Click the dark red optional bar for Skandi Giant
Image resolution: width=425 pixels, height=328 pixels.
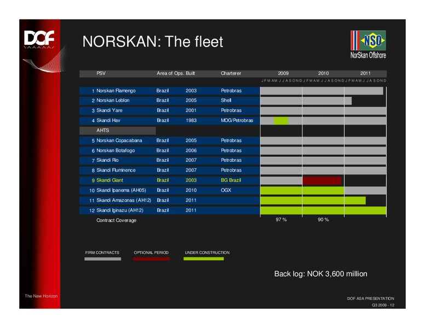322,180
